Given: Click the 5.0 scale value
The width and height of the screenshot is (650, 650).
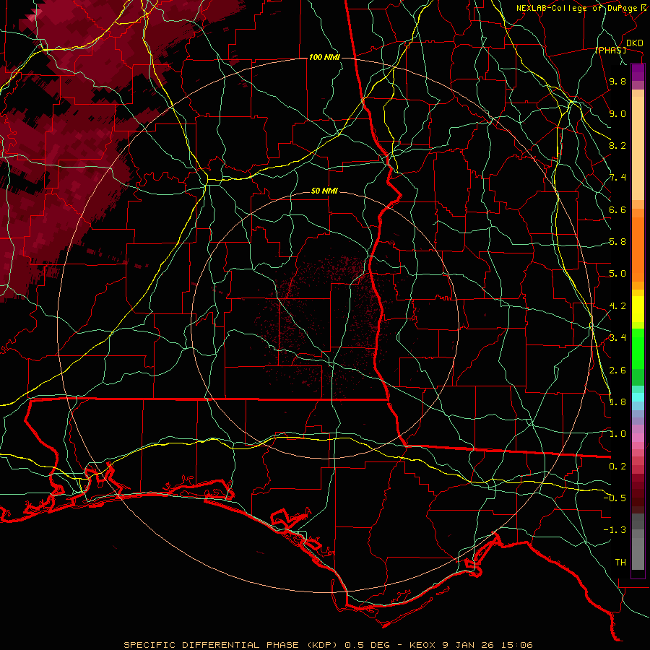Looking at the screenshot, I should coord(617,274).
